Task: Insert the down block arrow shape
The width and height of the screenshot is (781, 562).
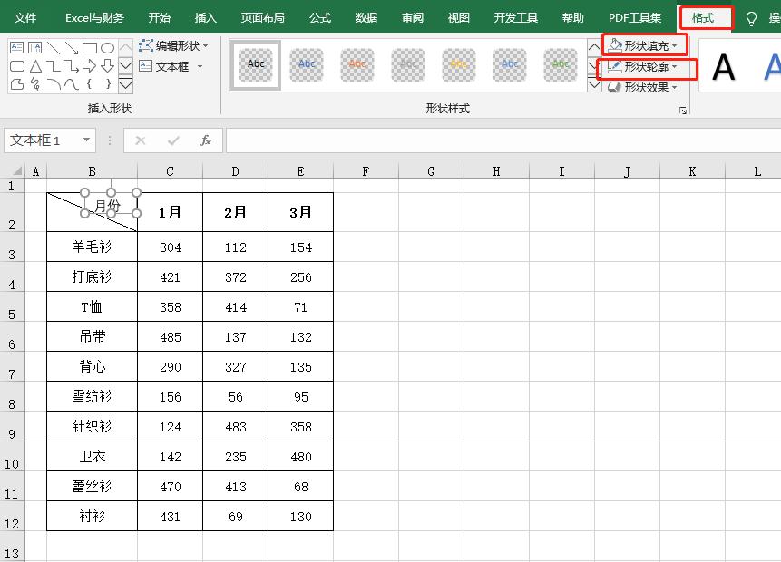Action: click(x=108, y=65)
